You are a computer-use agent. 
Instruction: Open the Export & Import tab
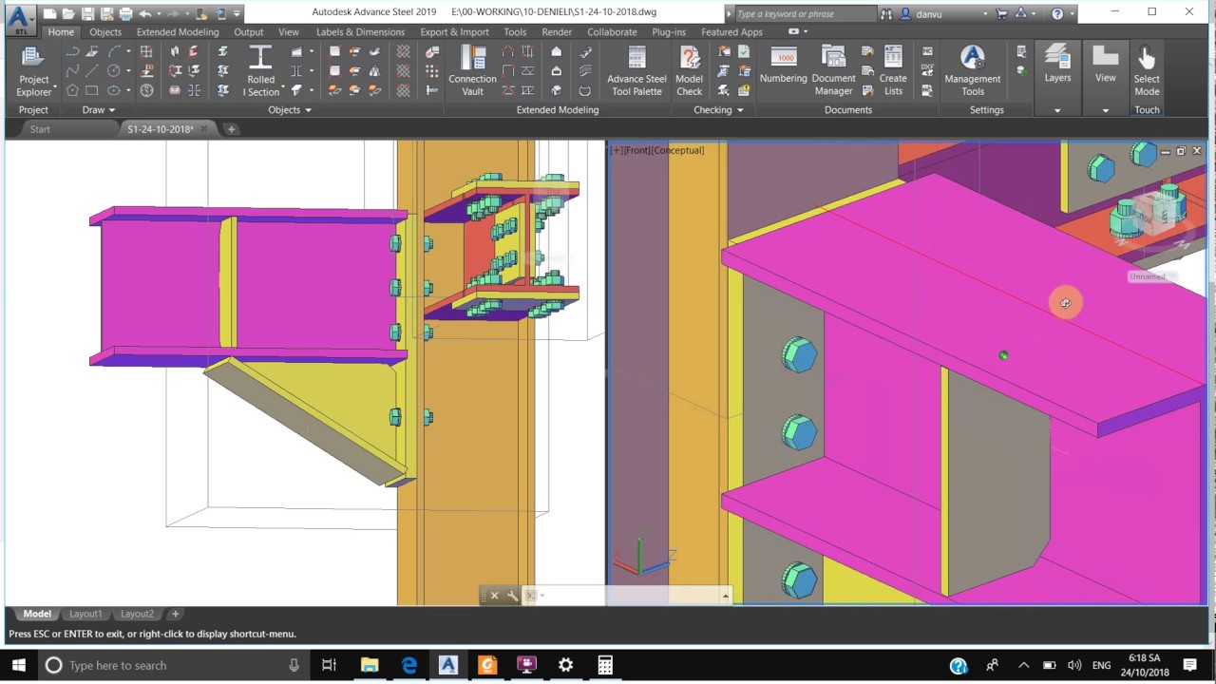454,31
